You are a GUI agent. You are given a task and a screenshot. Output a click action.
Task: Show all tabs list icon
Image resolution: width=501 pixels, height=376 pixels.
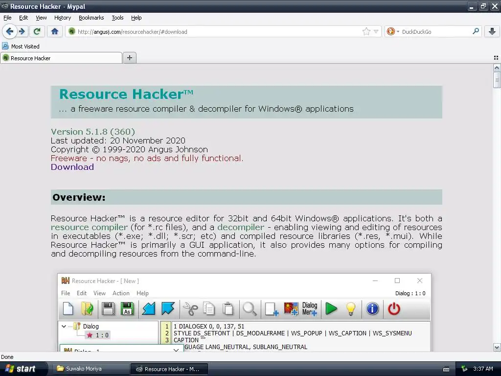pos(496,58)
